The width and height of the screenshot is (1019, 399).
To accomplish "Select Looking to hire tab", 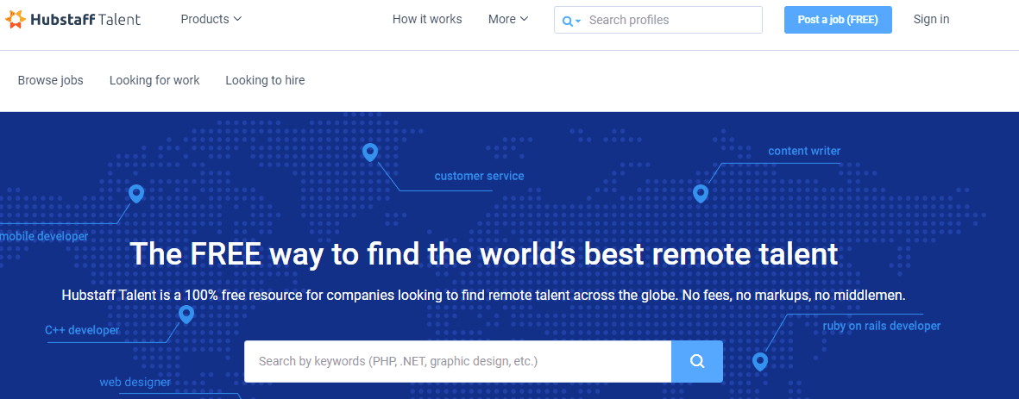I will 265,80.
